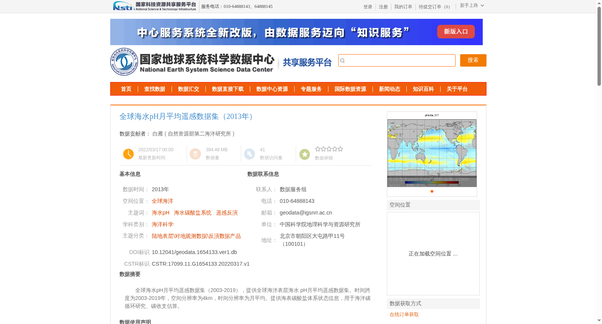Viewport: 602px width, 324px height.
Task: Open the 数据直接下载 menu
Action: pos(228,89)
